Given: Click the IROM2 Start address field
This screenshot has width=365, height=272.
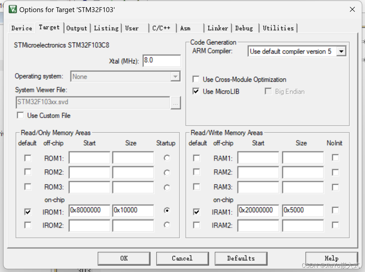Looking at the screenshot, I should [x=90, y=225].
